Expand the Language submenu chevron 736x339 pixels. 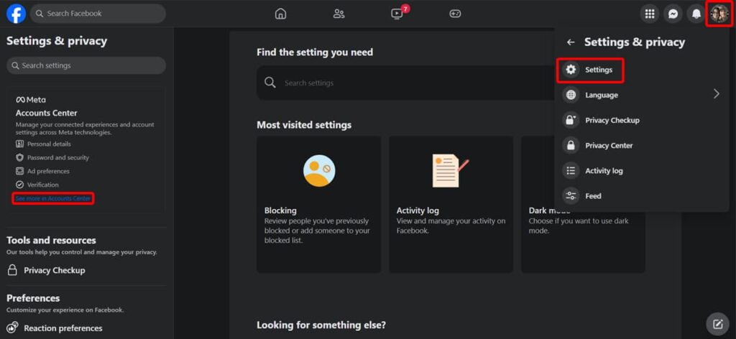(716, 94)
